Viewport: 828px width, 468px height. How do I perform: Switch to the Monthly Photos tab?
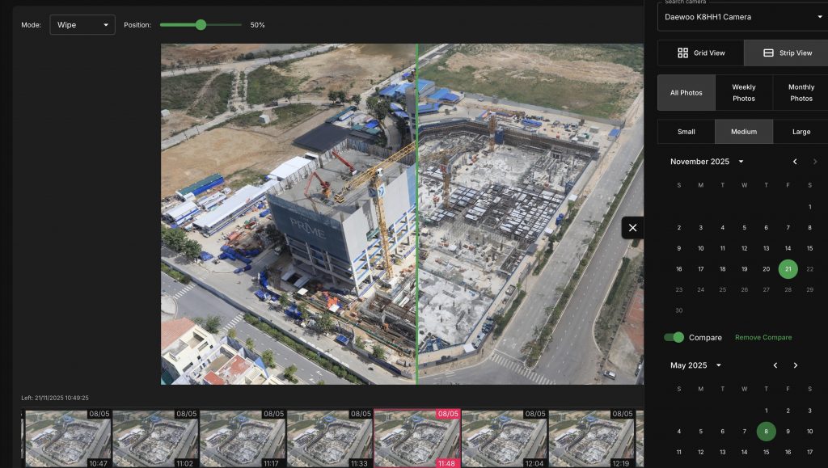801,93
